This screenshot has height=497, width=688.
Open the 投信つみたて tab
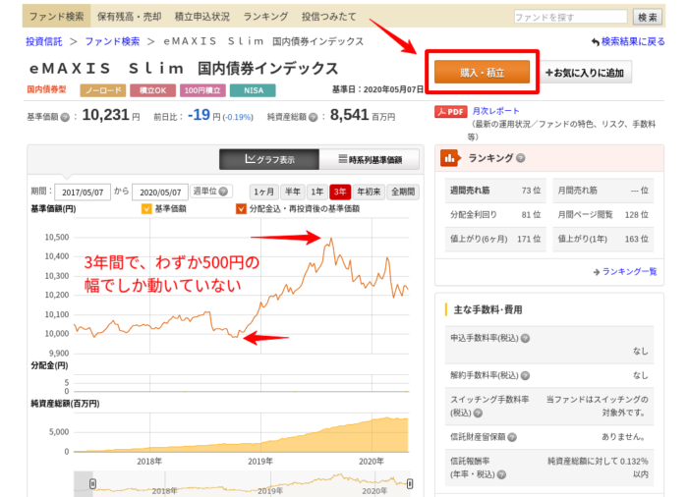[x=328, y=17]
